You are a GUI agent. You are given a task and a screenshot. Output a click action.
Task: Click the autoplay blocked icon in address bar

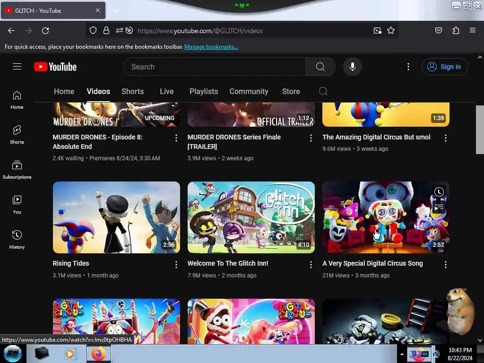[x=130, y=31]
